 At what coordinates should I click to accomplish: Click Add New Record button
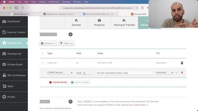pyautogui.click(x=58, y=82)
